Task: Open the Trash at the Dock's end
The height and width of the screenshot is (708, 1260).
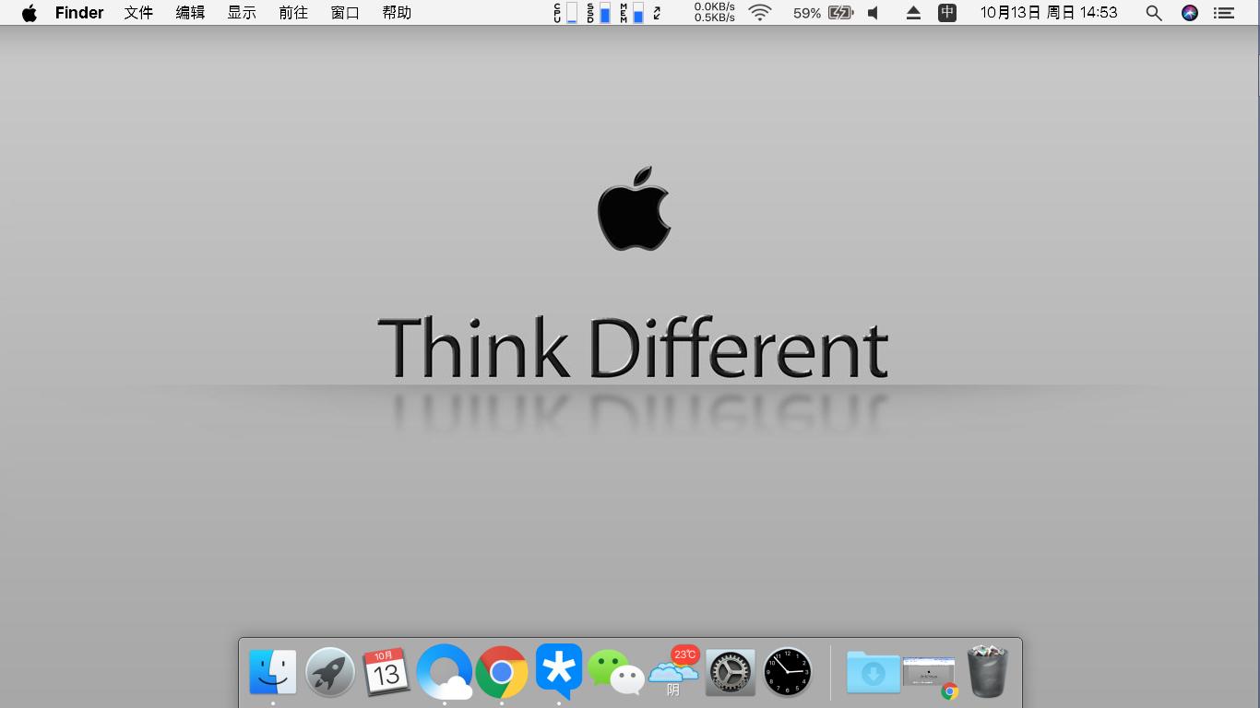Action: (988, 672)
